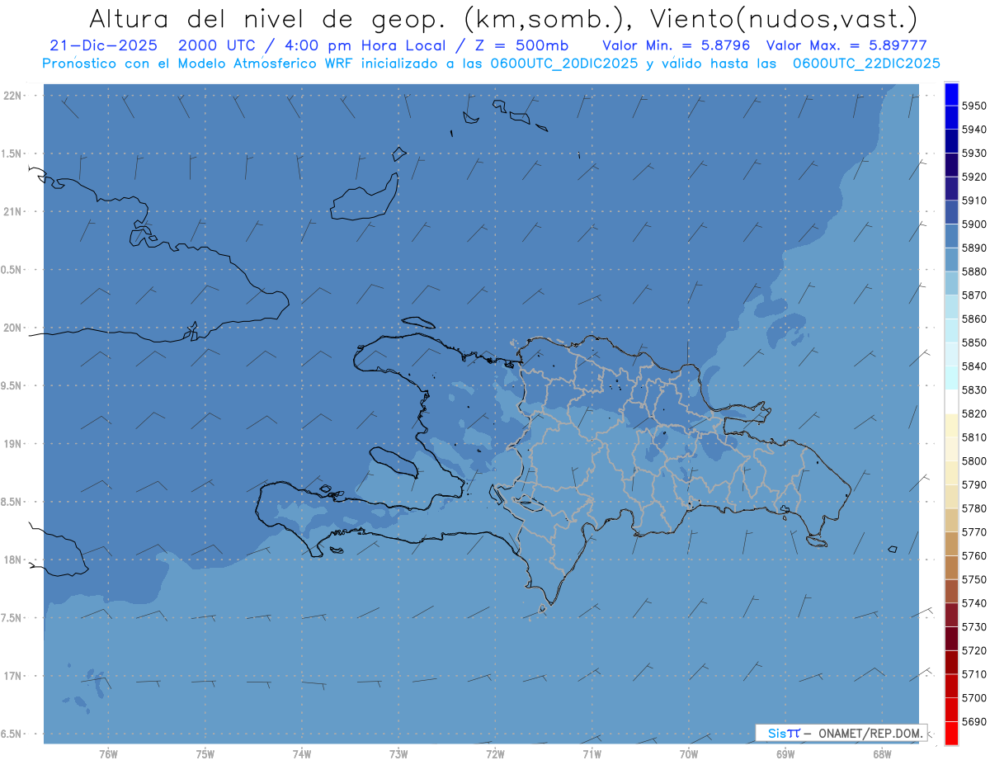Click the '5800' colorbar value
The height and width of the screenshot is (765, 990).
[x=974, y=461]
